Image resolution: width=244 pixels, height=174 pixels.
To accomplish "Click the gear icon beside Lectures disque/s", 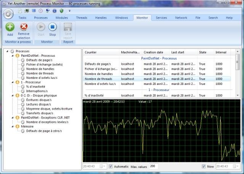I will coord(23,104).
